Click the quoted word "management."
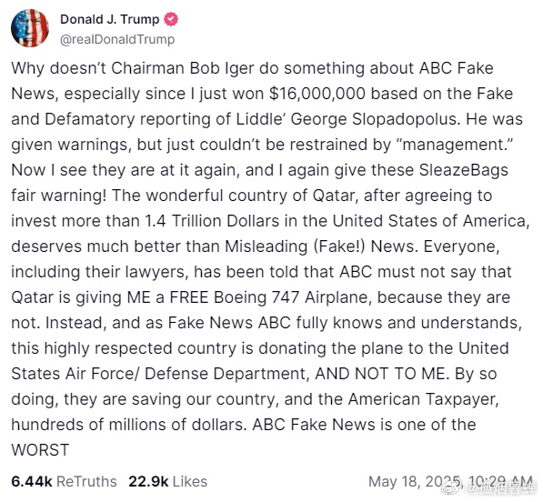 coord(455,145)
